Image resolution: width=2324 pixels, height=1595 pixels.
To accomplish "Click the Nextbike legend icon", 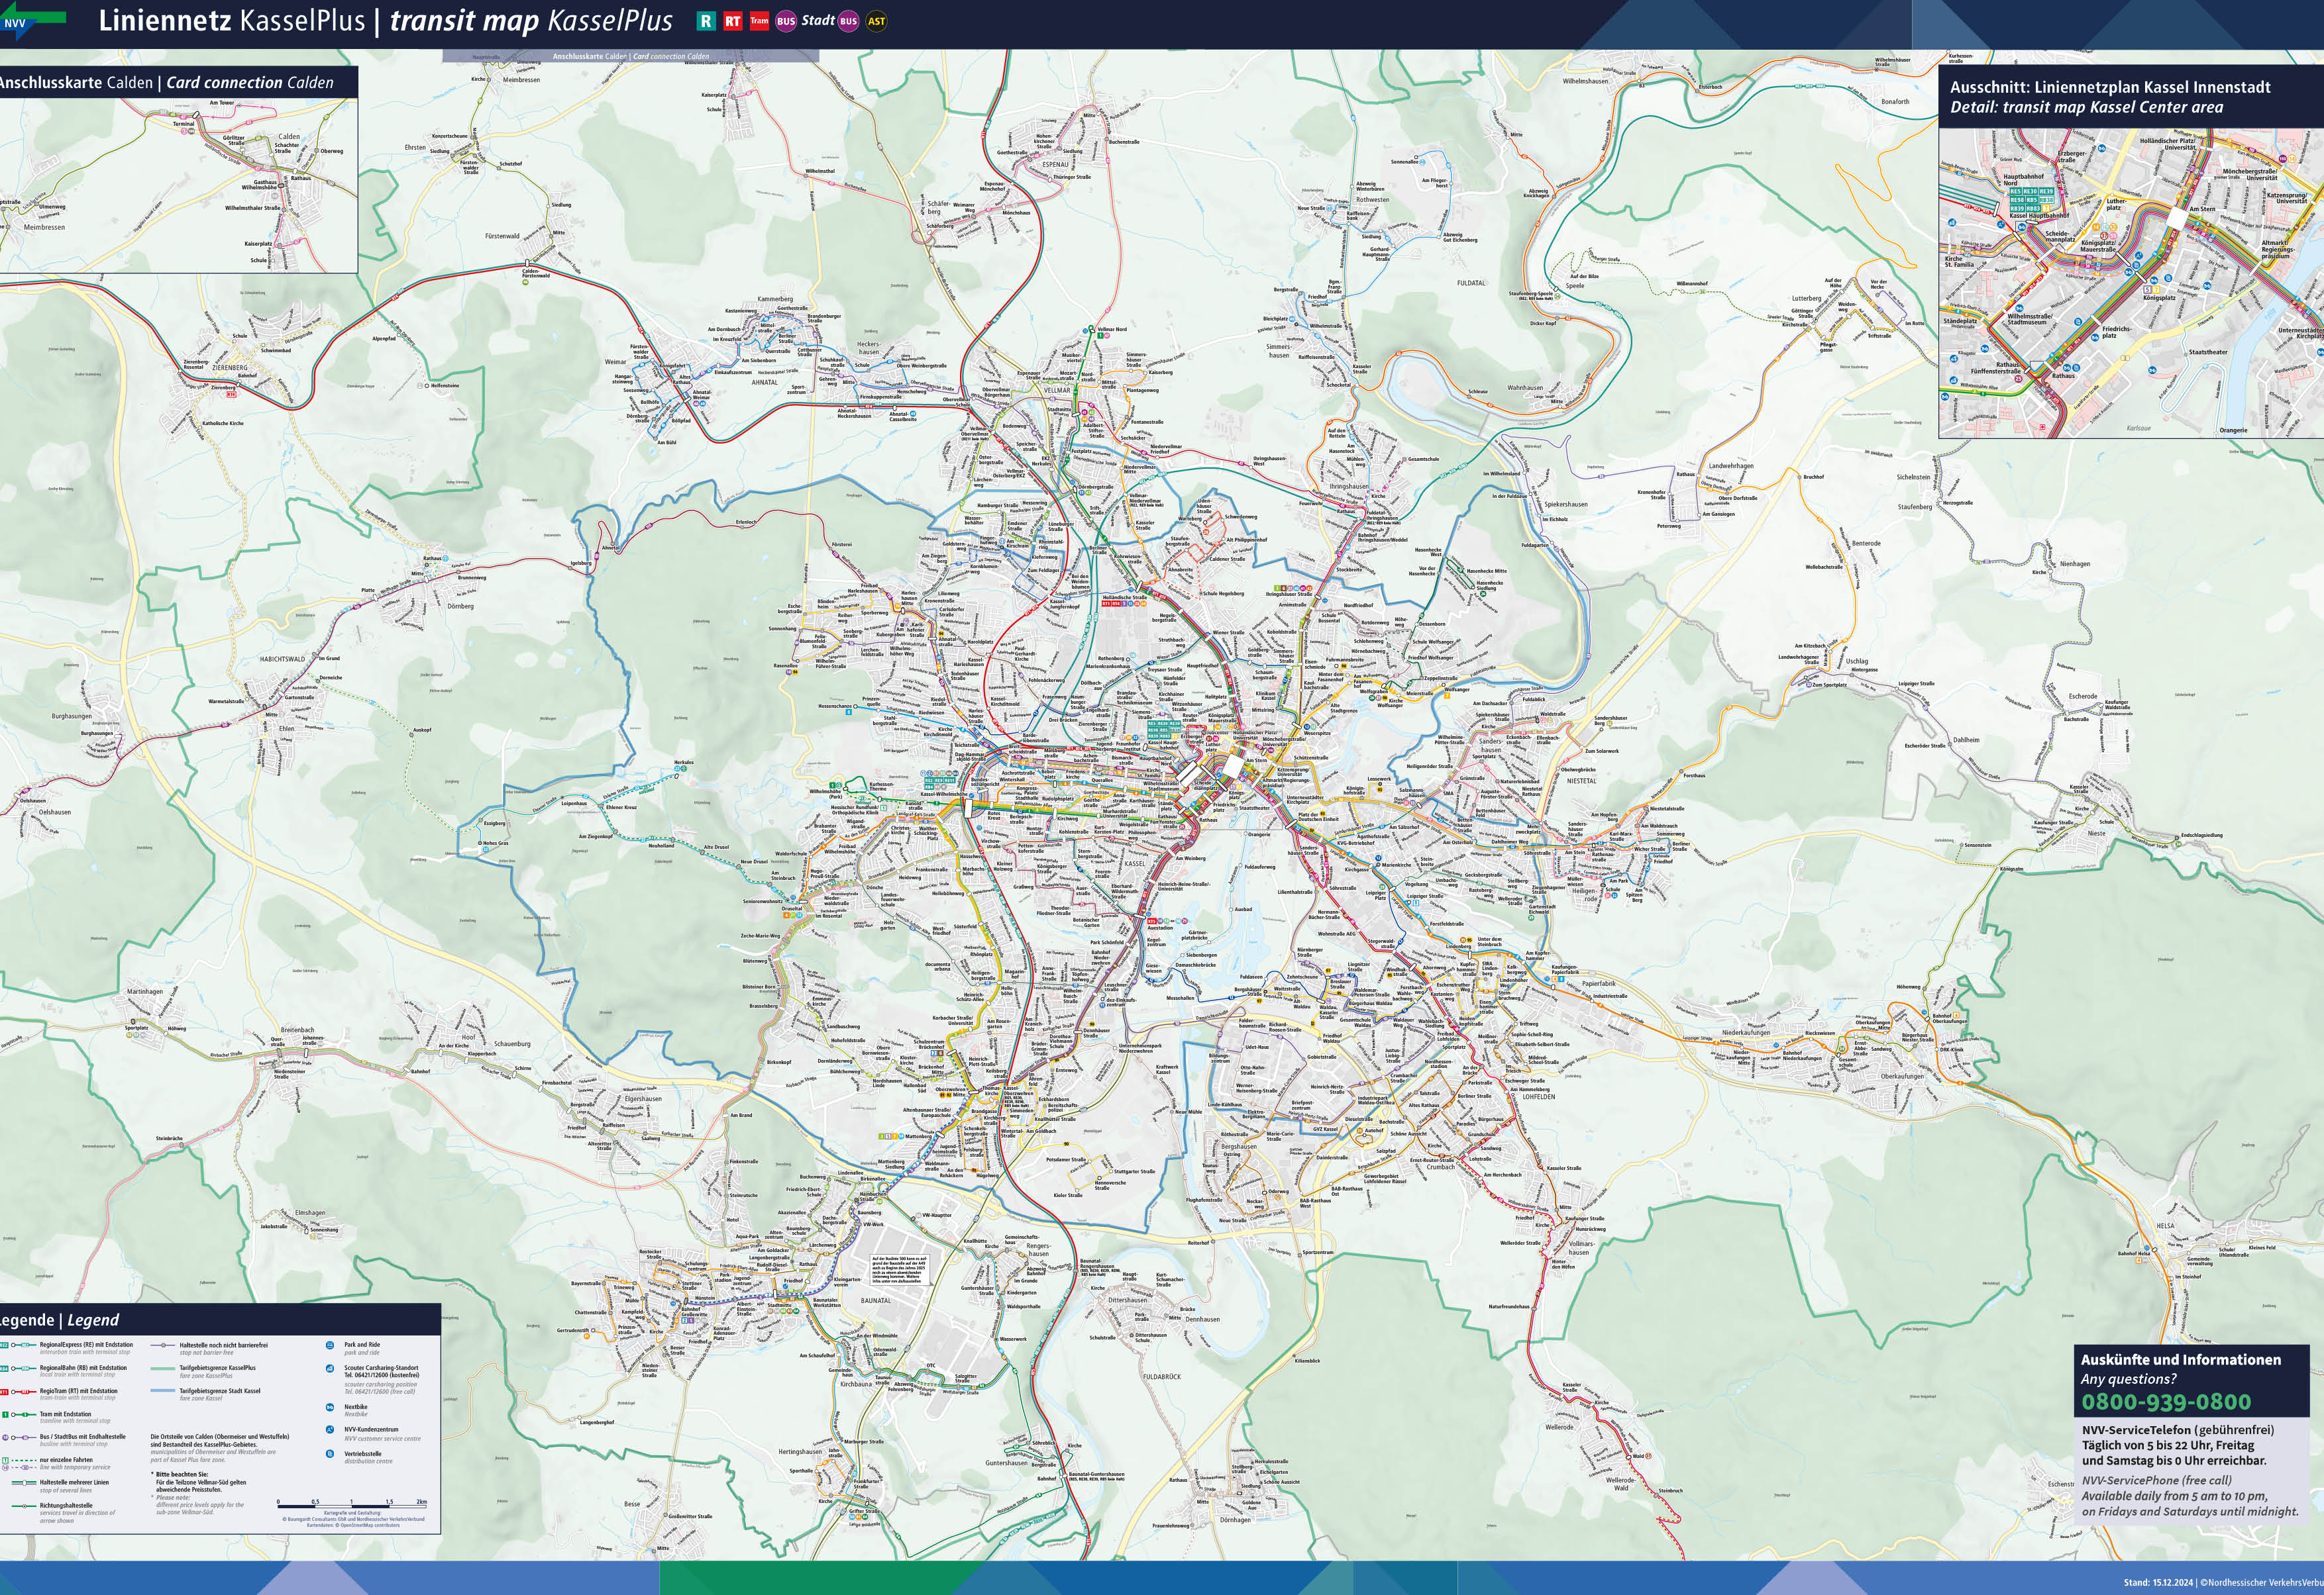I will [330, 1408].
